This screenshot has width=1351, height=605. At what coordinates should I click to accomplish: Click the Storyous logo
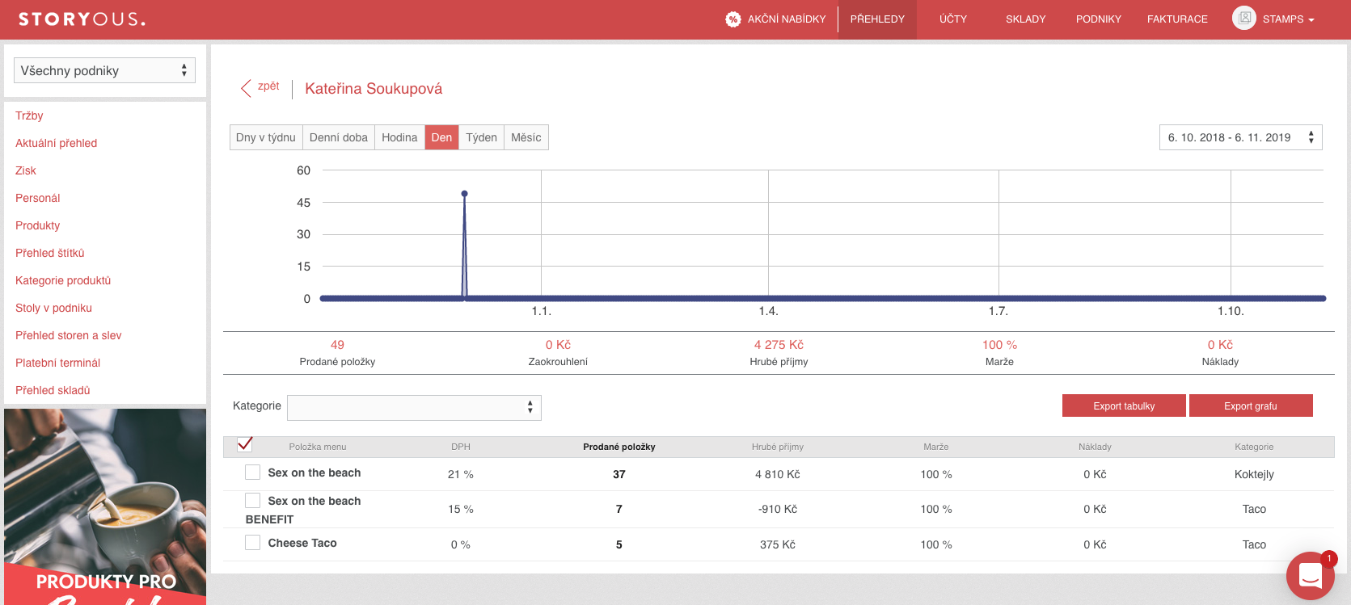(82, 19)
